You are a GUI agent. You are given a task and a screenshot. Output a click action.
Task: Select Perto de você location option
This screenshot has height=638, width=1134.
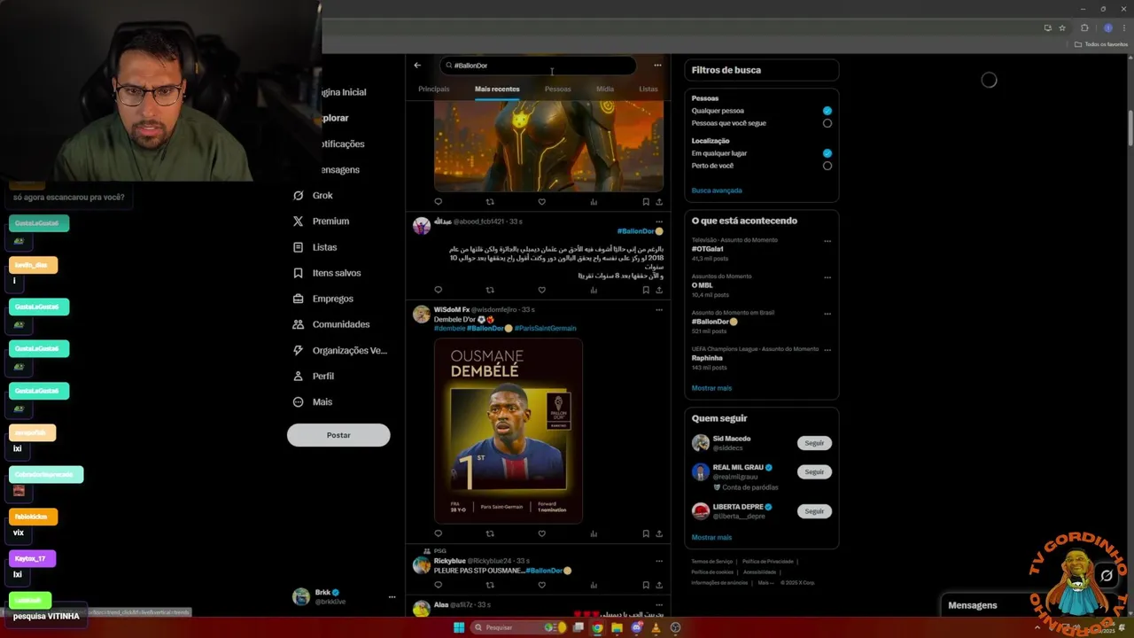coord(827,166)
